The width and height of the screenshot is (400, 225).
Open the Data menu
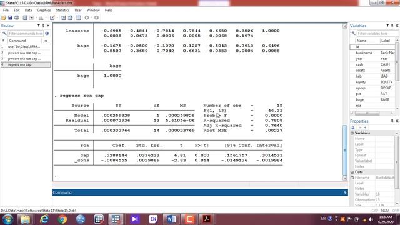tap(28, 10)
